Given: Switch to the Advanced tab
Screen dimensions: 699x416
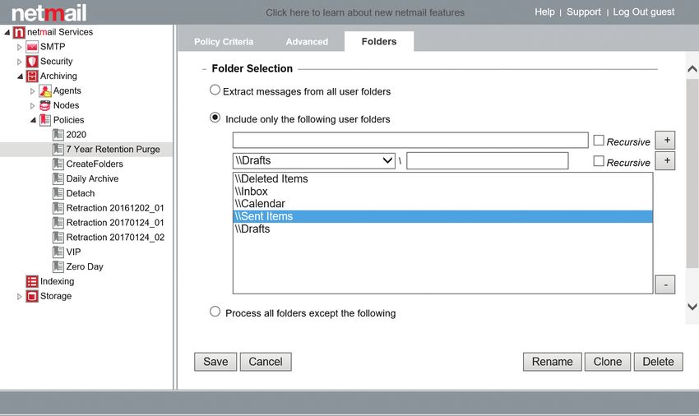Looking at the screenshot, I should tap(307, 42).
